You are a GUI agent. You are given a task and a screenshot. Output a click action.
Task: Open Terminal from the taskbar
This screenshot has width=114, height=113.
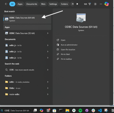[61, 110]
